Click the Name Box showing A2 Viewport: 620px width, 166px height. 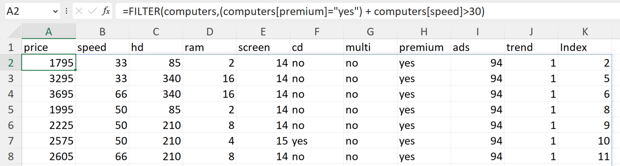point(28,12)
